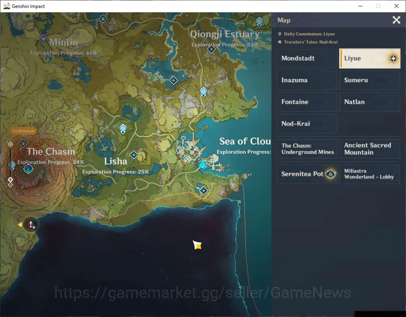Viewport: 406px width, 317px height.
Task: Click the orange 'Unknown' tag
Action: (23, 131)
